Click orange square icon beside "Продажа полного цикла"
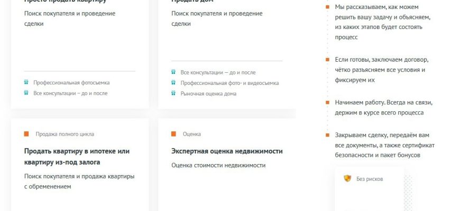Image resolution: width=460 pixels, height=211 pixels. [x=26, y=134]
